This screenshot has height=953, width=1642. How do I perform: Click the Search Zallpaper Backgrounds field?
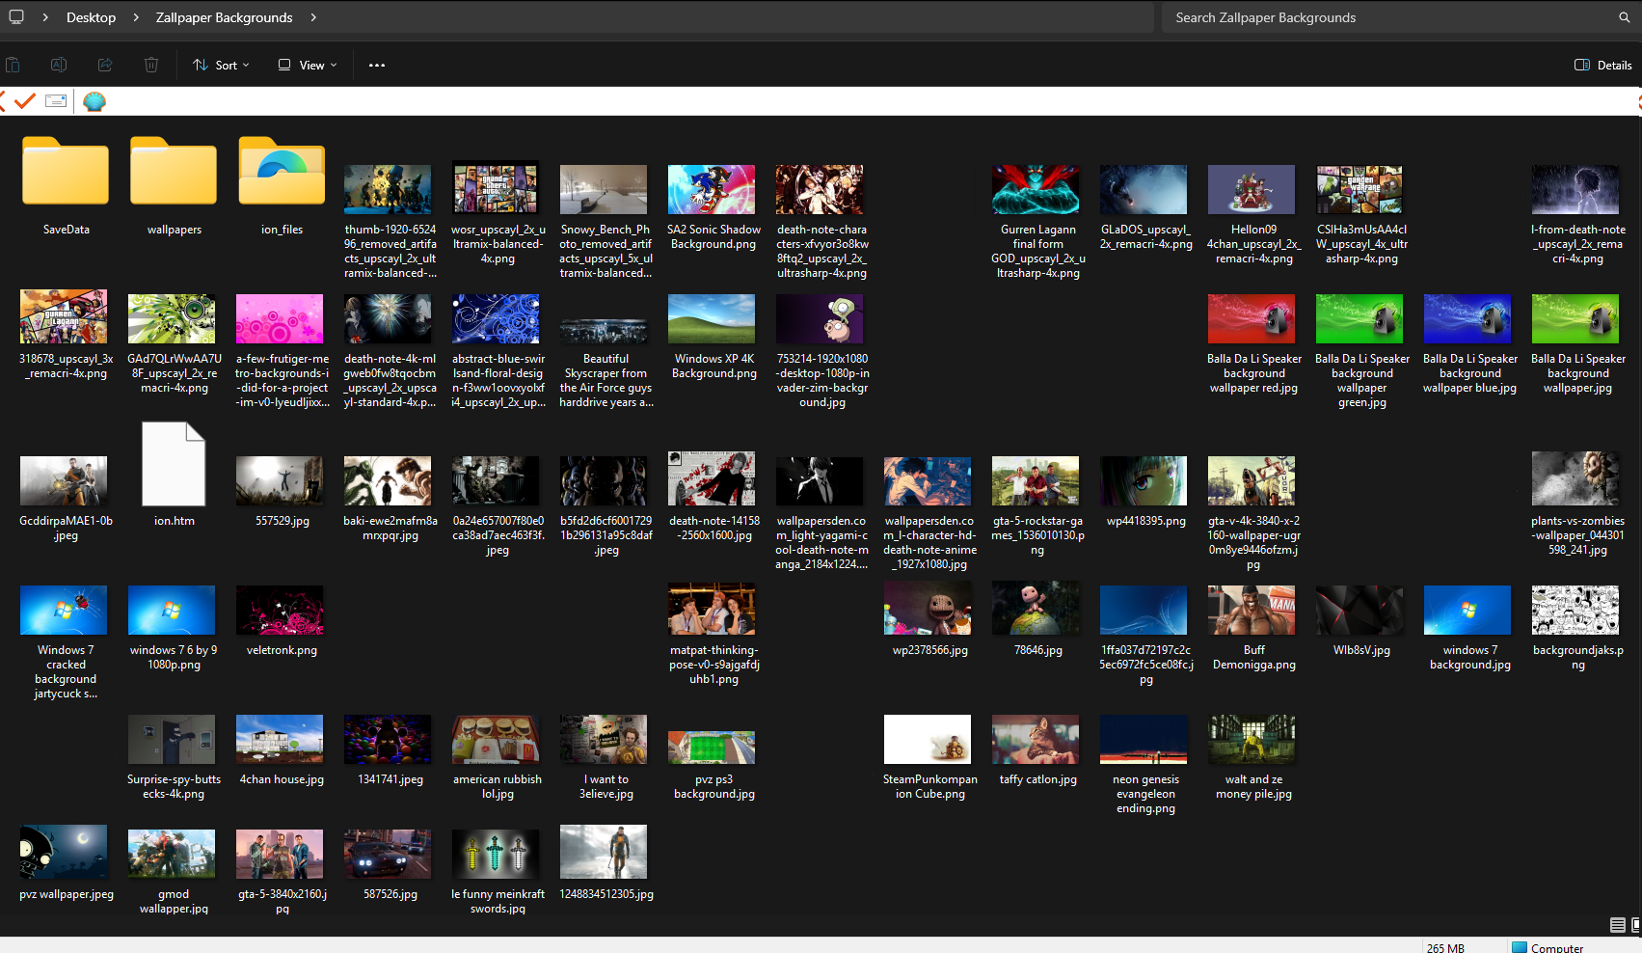(x=1388, y=17)
